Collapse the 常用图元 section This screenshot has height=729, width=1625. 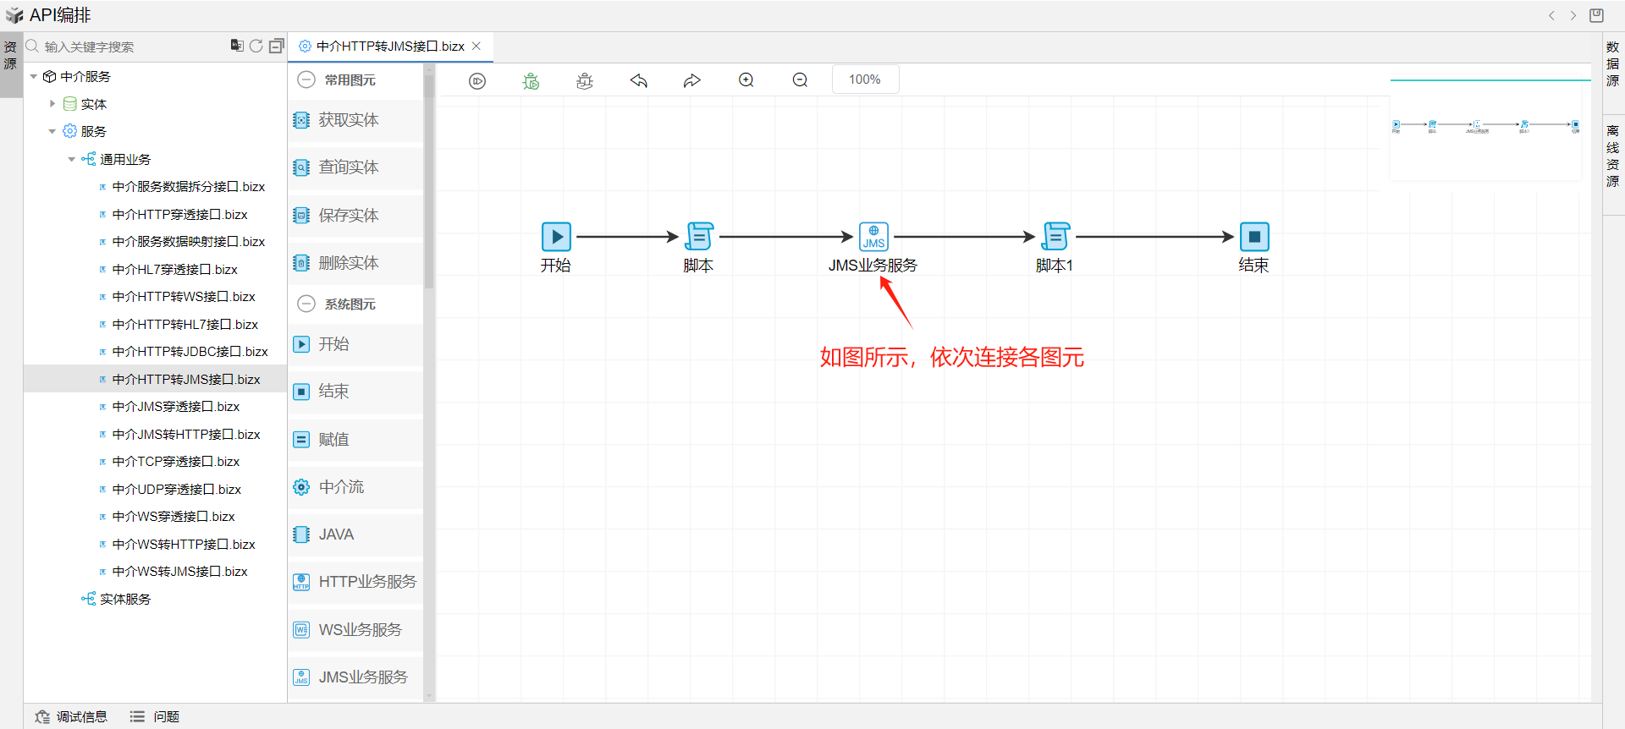pyautogui.click(x=306, y=79)
